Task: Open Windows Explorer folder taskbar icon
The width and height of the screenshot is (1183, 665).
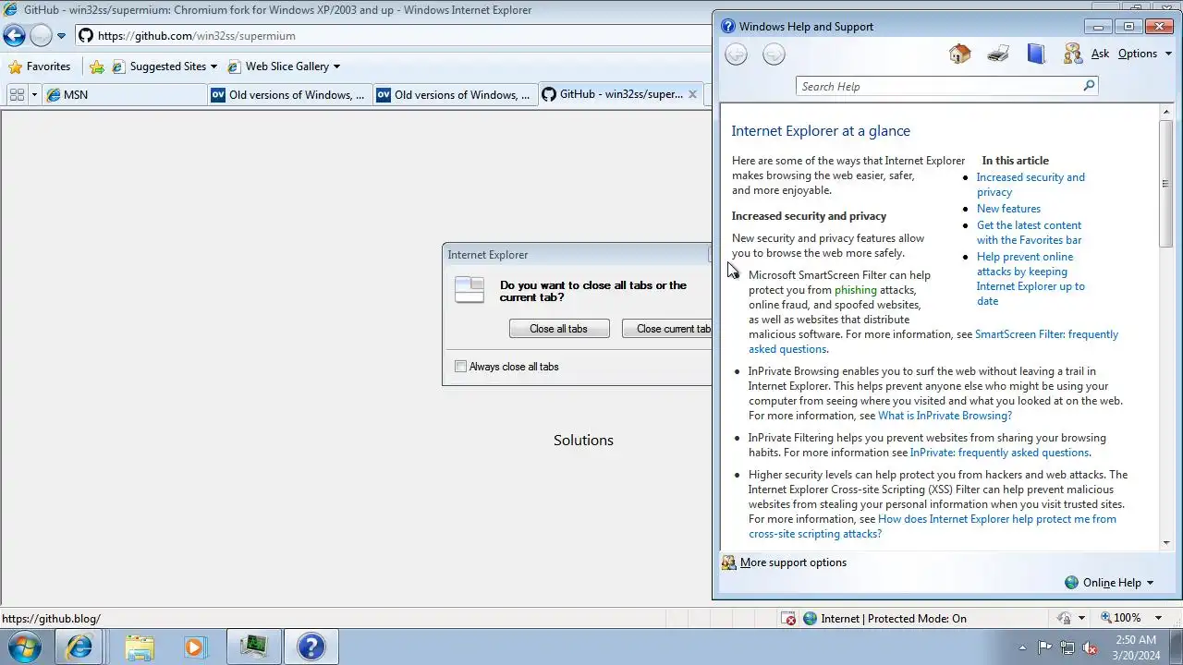Action: (140, 647)
